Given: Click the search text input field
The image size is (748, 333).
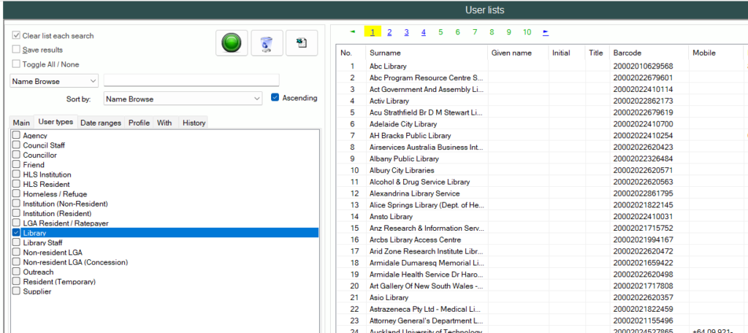Looking at the screenshot, I should [x=191, y=80].
